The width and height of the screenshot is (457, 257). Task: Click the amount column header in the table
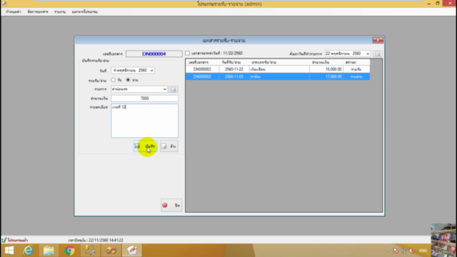click(x=326, y=62)
